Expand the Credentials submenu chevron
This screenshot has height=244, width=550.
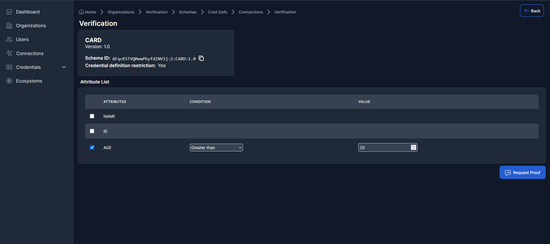(64, 67)
